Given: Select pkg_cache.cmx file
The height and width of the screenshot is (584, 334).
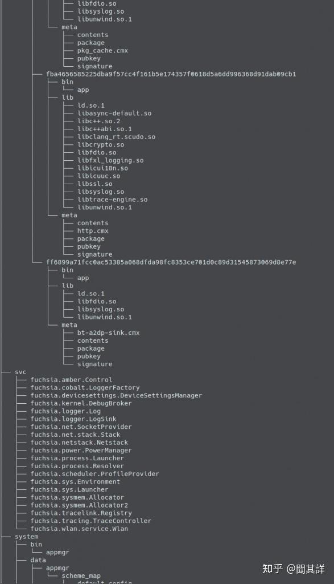Looking at the screenshot, I should point(102,51).
